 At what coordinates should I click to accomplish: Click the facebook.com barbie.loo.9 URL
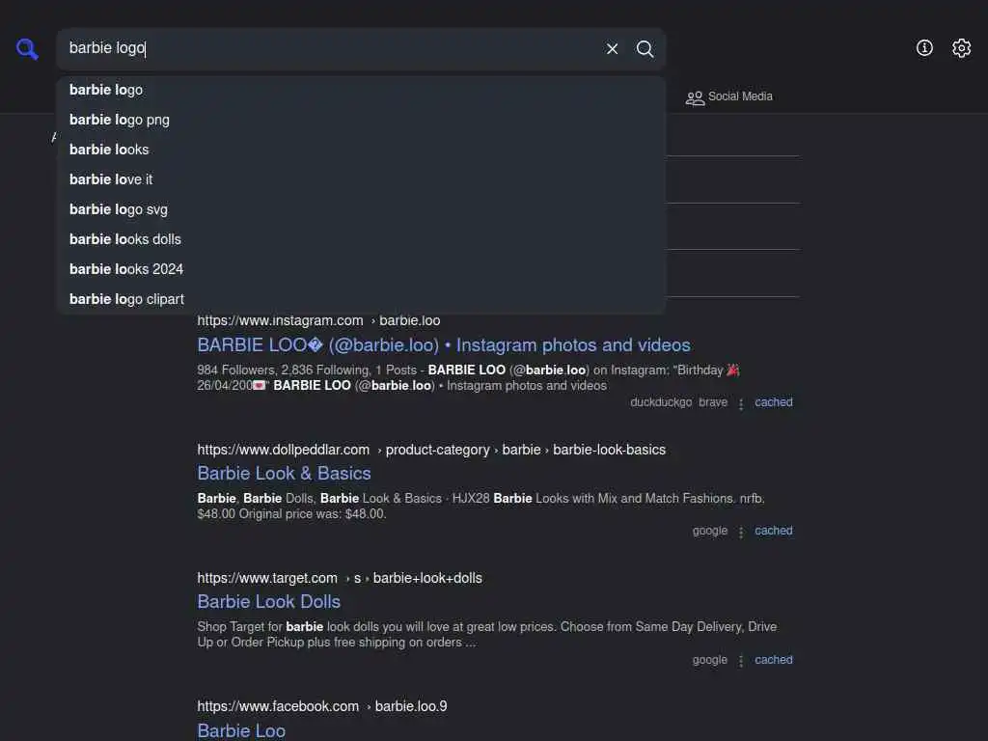point(322,707)
